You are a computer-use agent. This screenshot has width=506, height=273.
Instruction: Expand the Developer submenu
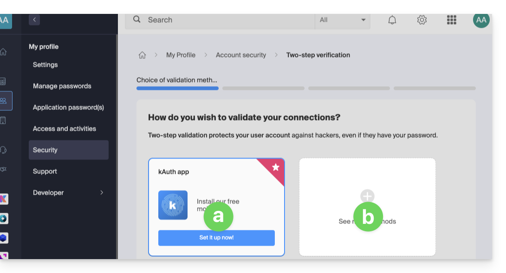click(102, 192)
